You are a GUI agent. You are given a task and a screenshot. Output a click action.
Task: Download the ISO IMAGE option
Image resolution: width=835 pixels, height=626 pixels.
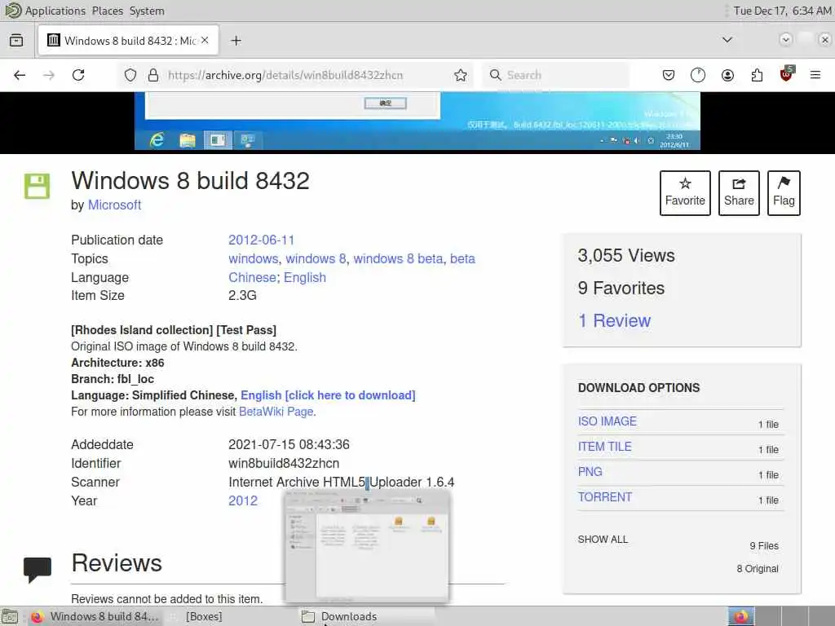[x=607, y=421]
